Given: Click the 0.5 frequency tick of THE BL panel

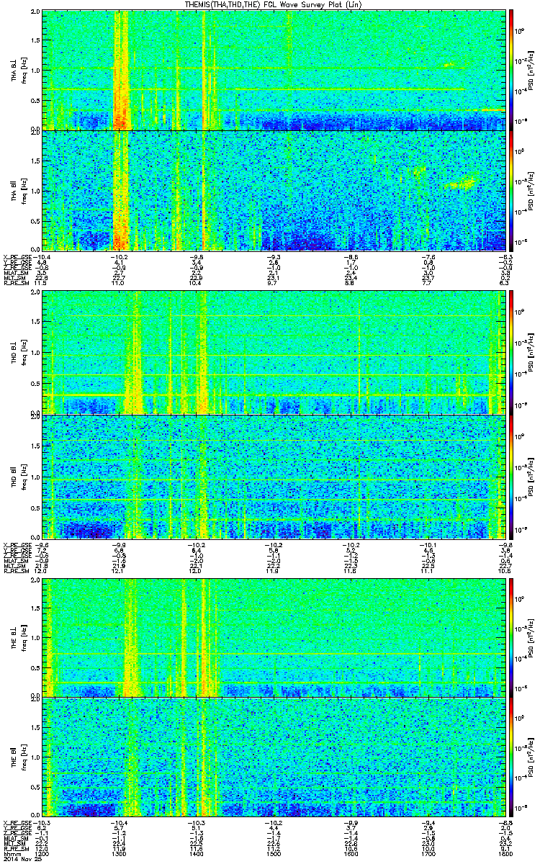Looking at the screenshot, I should coord(35,667).
